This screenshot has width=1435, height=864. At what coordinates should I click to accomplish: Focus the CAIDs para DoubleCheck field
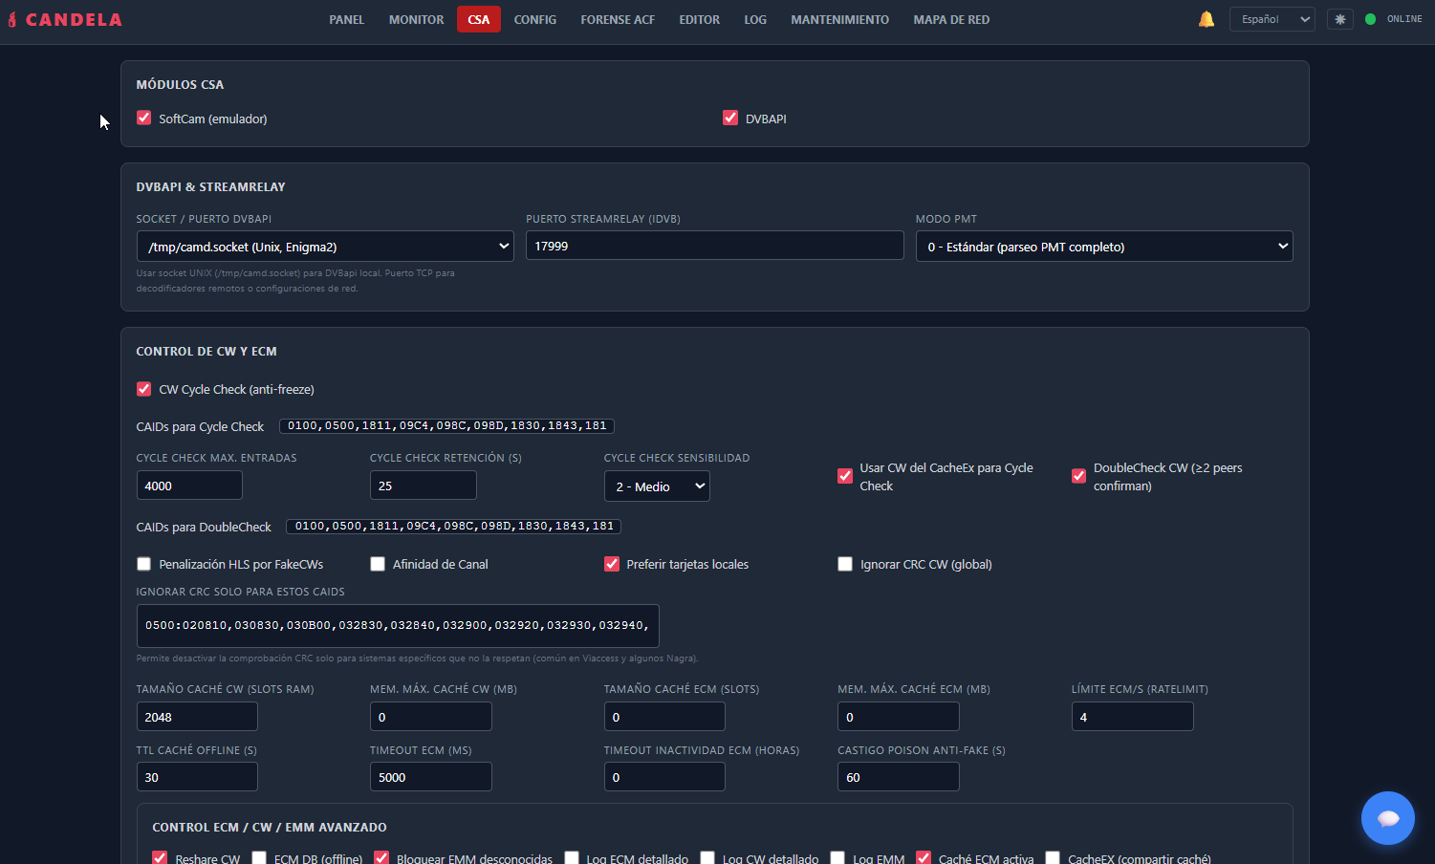454,527
